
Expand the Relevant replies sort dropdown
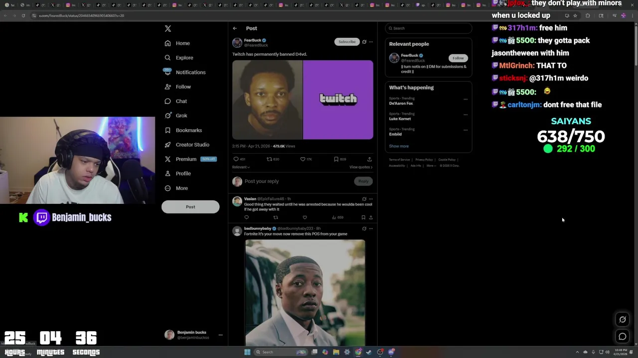point(241,167)
